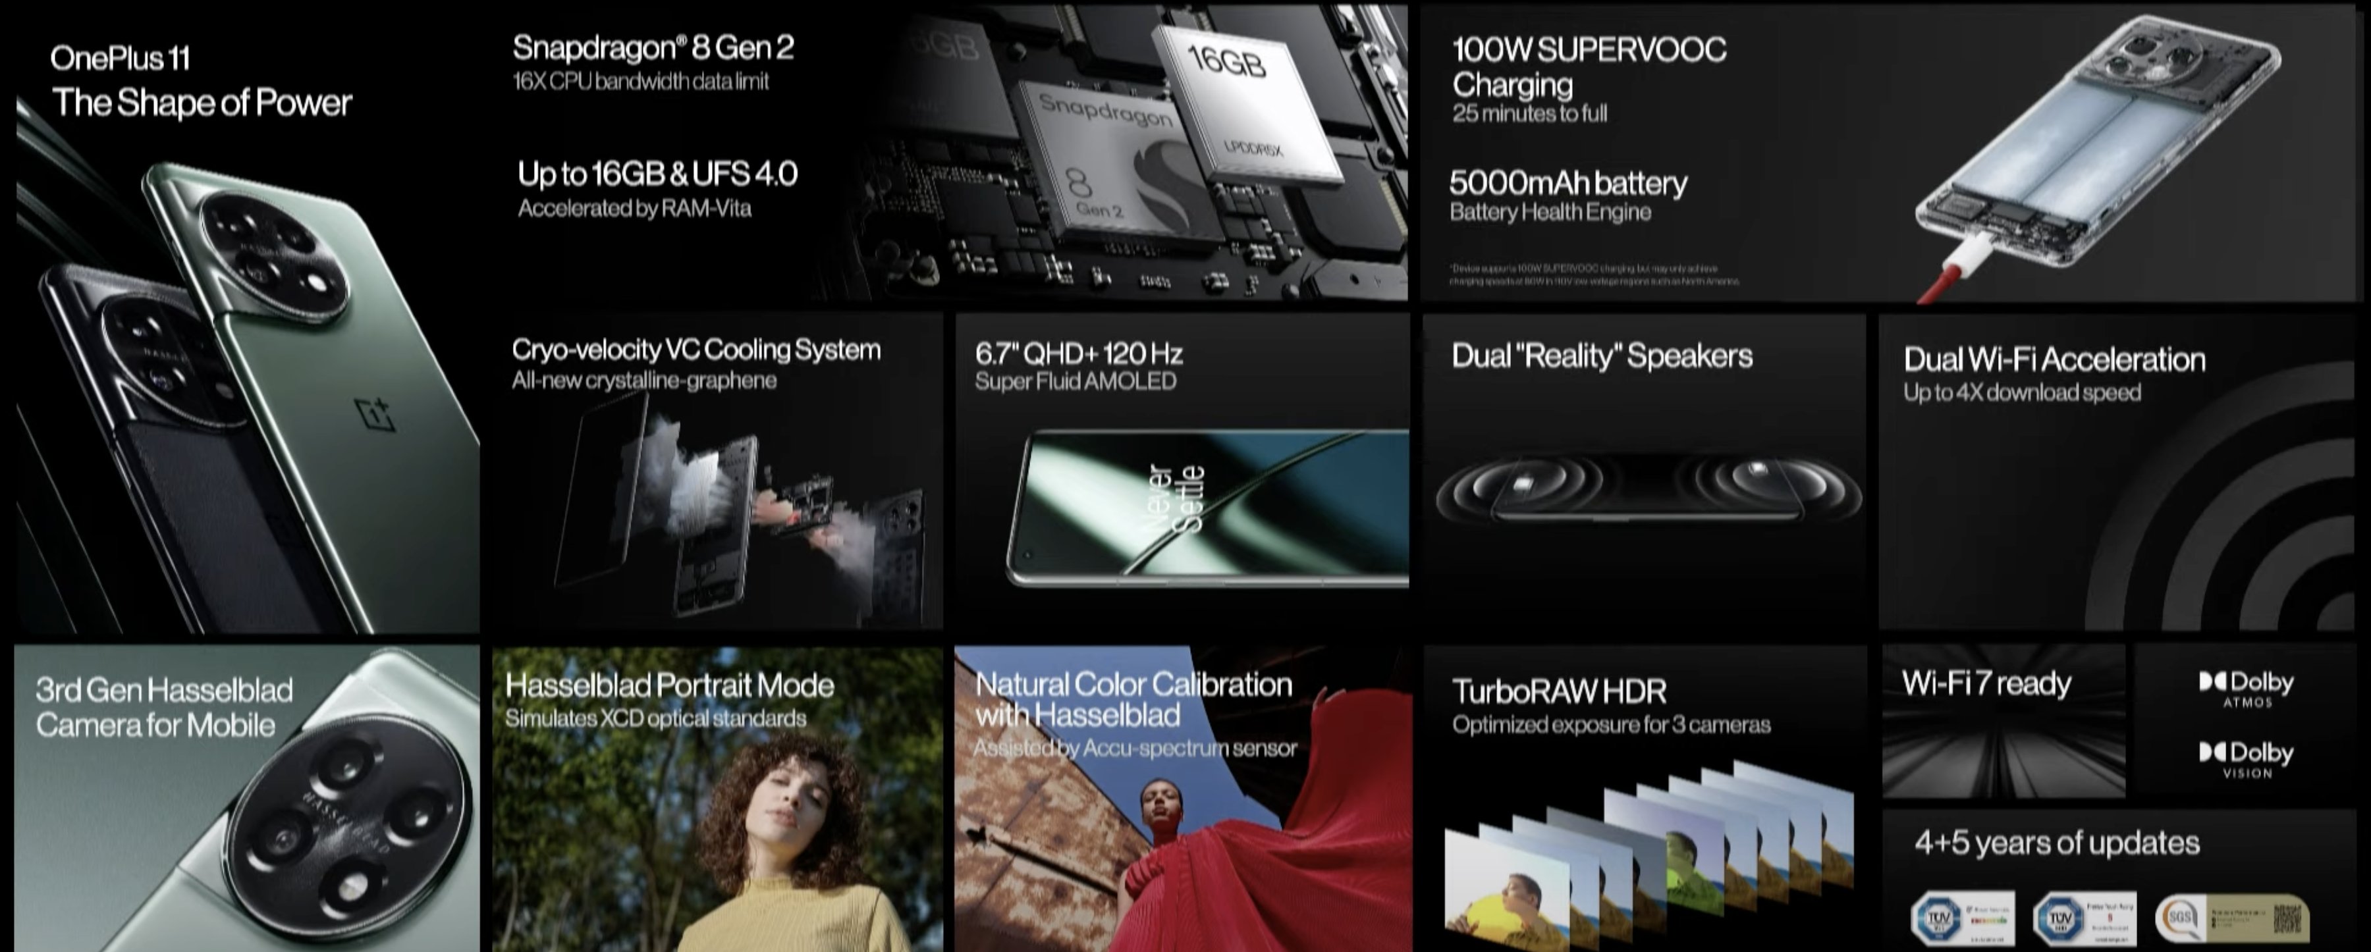Click the OnePlus logo on the green phone
Viewport: 2371px width, 952px height.
pyautogui.click(x=375, y=414)
